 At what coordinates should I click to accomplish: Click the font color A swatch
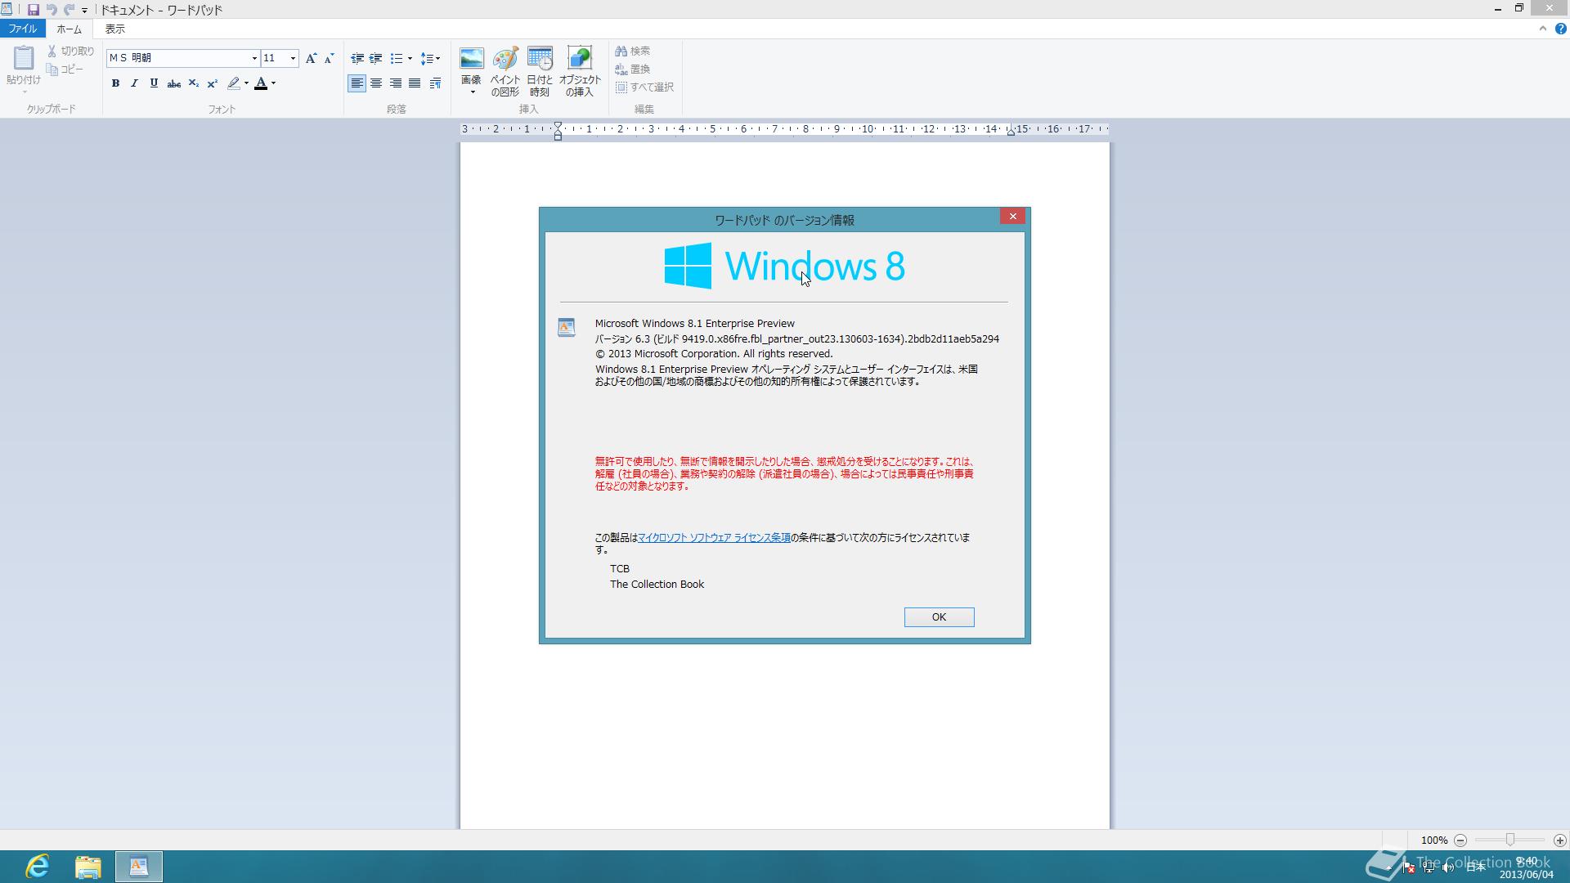[261, 83]
